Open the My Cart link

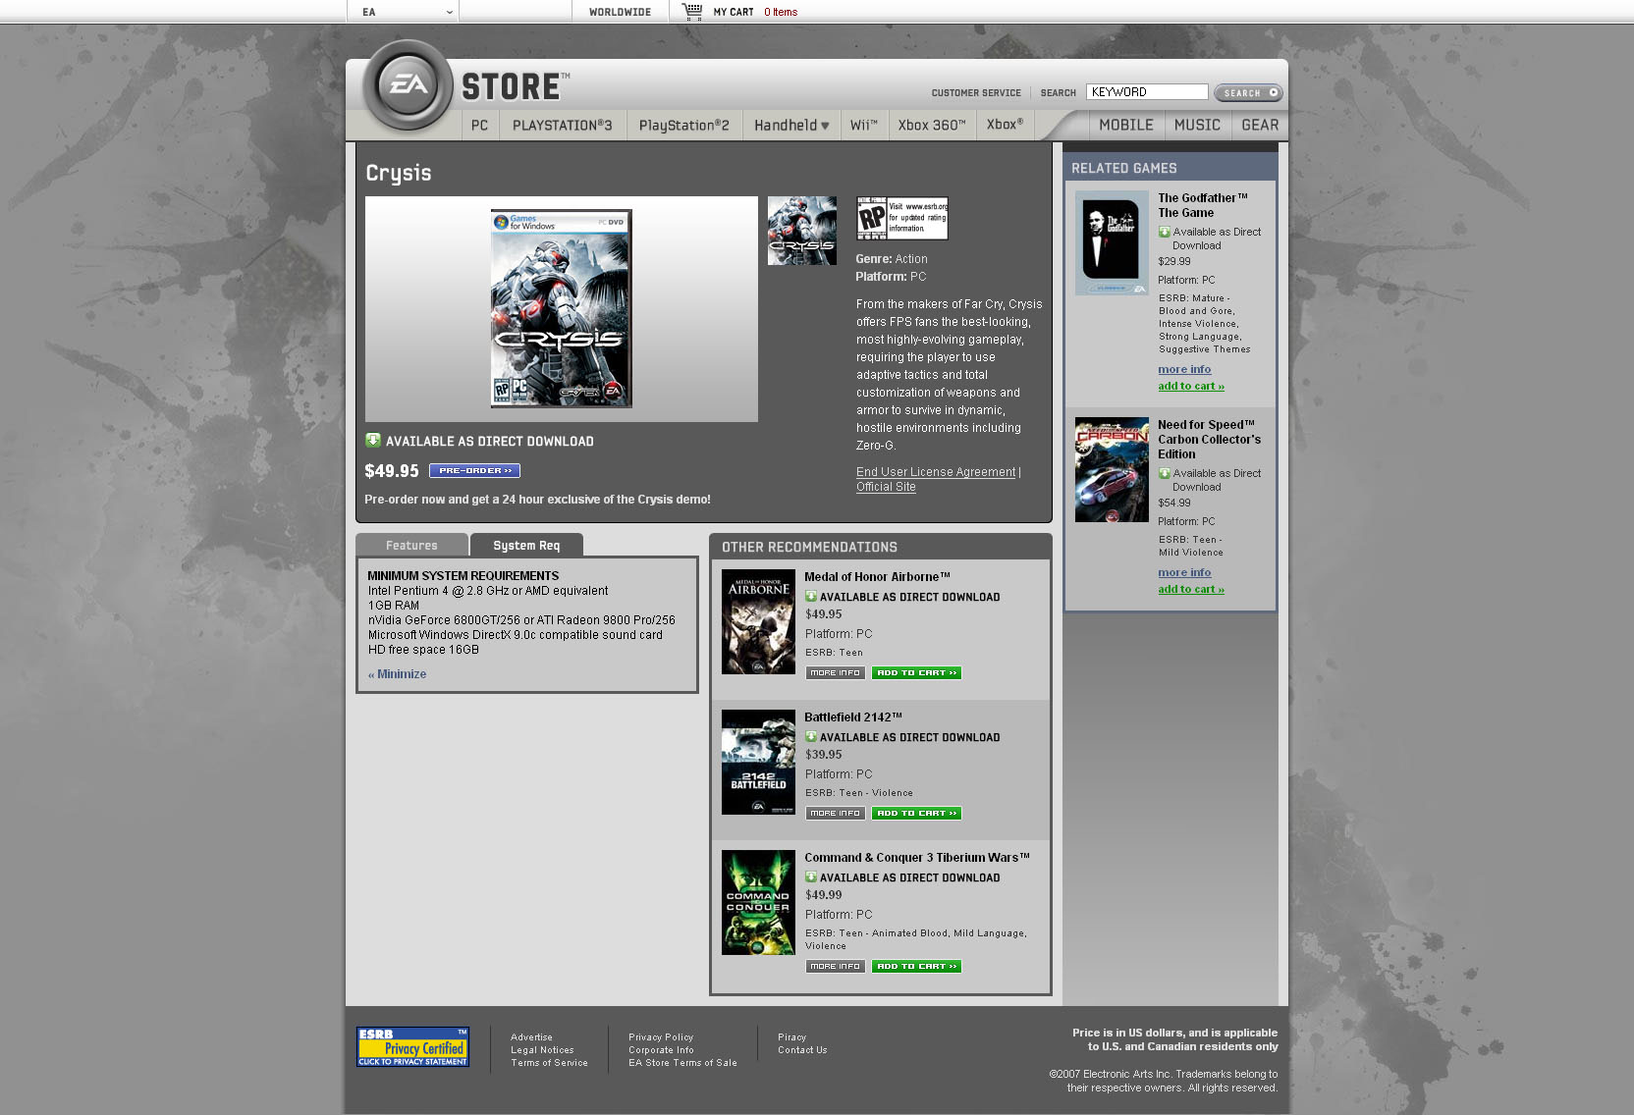tap(734, 12)
